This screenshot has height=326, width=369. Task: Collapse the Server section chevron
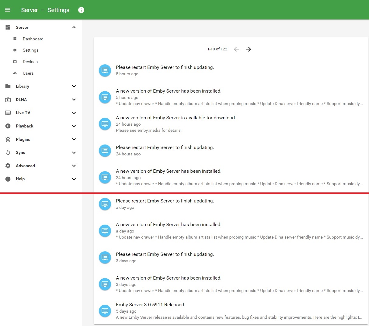(x=74, y=27)
